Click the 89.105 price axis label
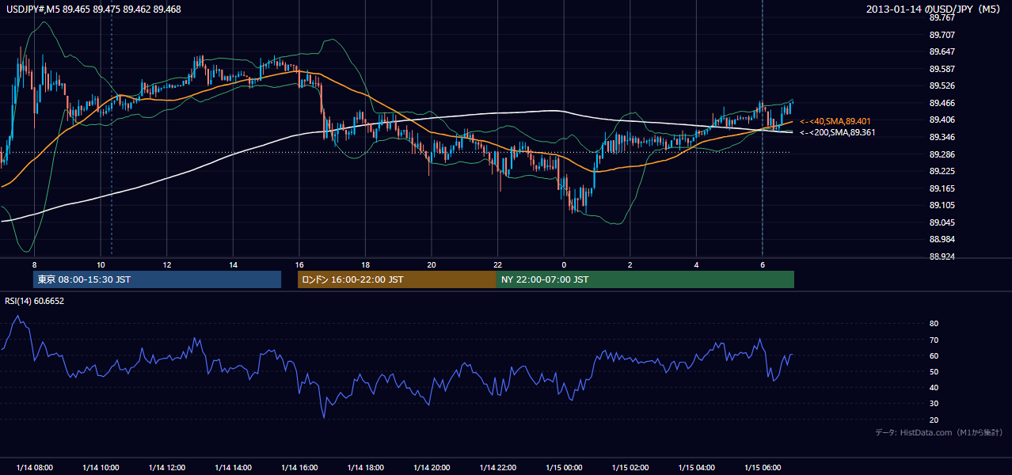Screen dimensions: 1012x475 pyautogui.click(x=942, y=205)
